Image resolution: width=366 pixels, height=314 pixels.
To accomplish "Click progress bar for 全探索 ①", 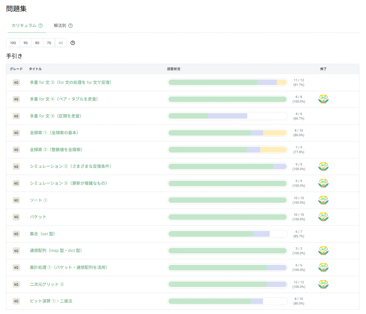I will pyautogui.click(x=227, y=133).
